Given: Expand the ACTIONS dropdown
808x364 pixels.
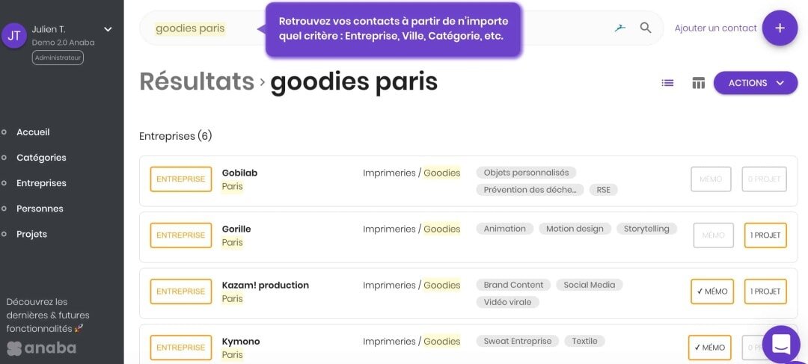Looking at the screenshot, I should click(756, 83).
